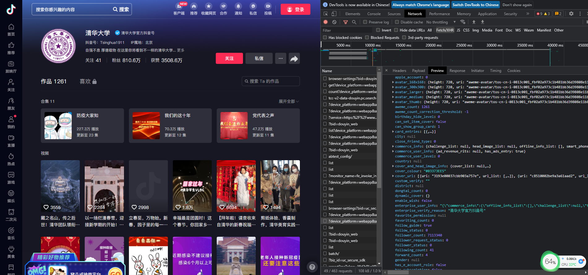Screen dimensions: 588x275
Task: Click the help question mark button
Action: [312, 267]
